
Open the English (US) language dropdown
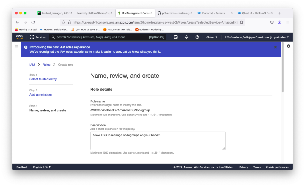pyautogui.click(x=42, y=167)
